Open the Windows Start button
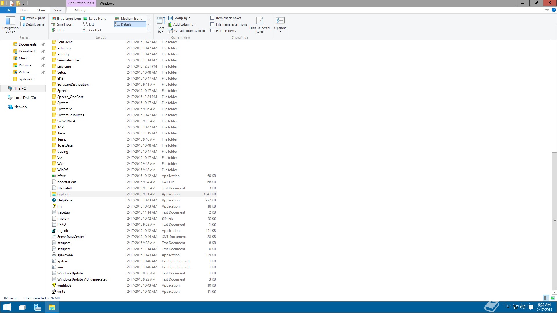Screen dimensions: 557x313 click(x=7, y=307)
